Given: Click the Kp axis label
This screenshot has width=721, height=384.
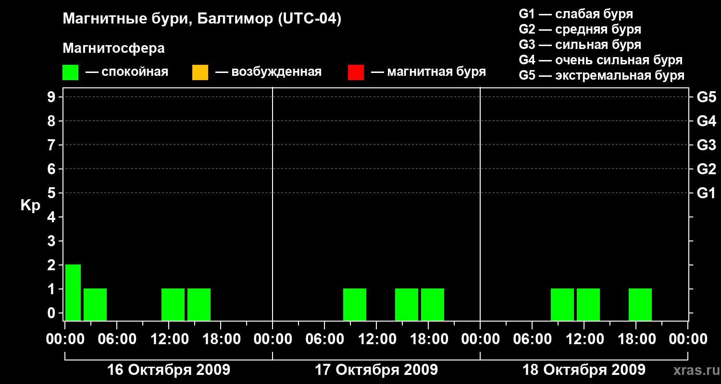Looking at the screenshot, I should [x=30, y=205].
